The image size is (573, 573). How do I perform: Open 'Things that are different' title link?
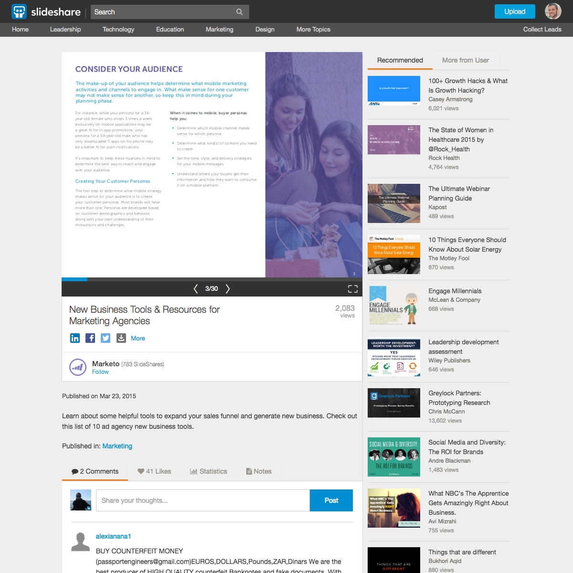click(462, 552)
